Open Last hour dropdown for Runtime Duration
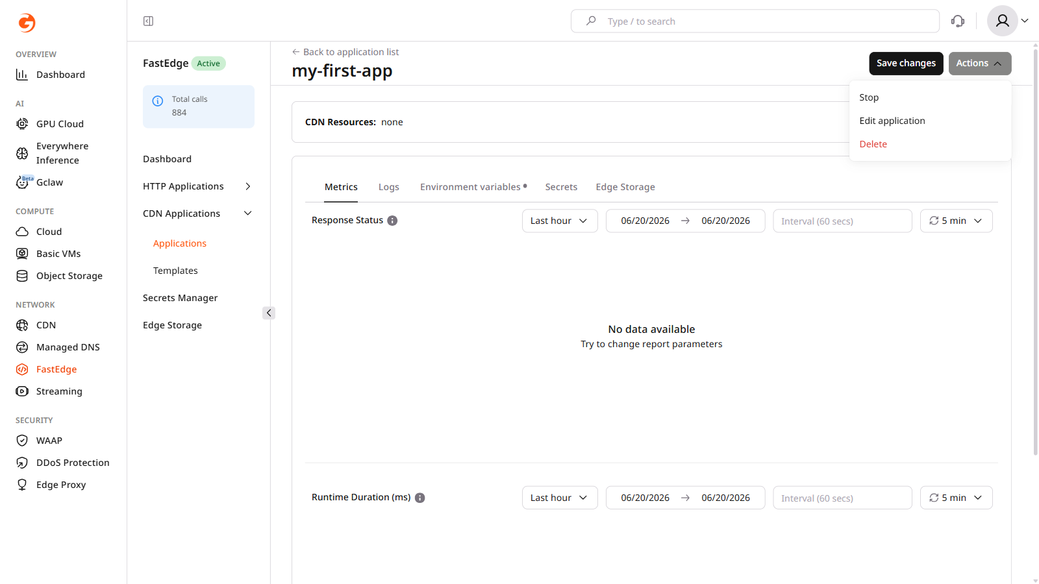Image resolution: width=1039 pixels, height=584 pixels. [x=560, y=498]
